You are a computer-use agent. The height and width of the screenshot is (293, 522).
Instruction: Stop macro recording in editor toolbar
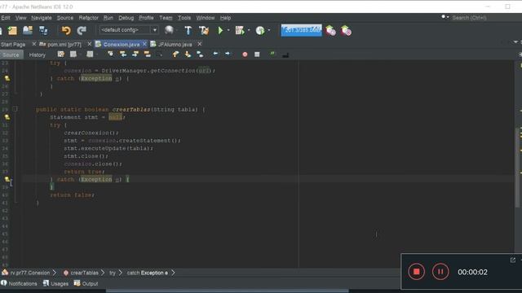point(257,55)
